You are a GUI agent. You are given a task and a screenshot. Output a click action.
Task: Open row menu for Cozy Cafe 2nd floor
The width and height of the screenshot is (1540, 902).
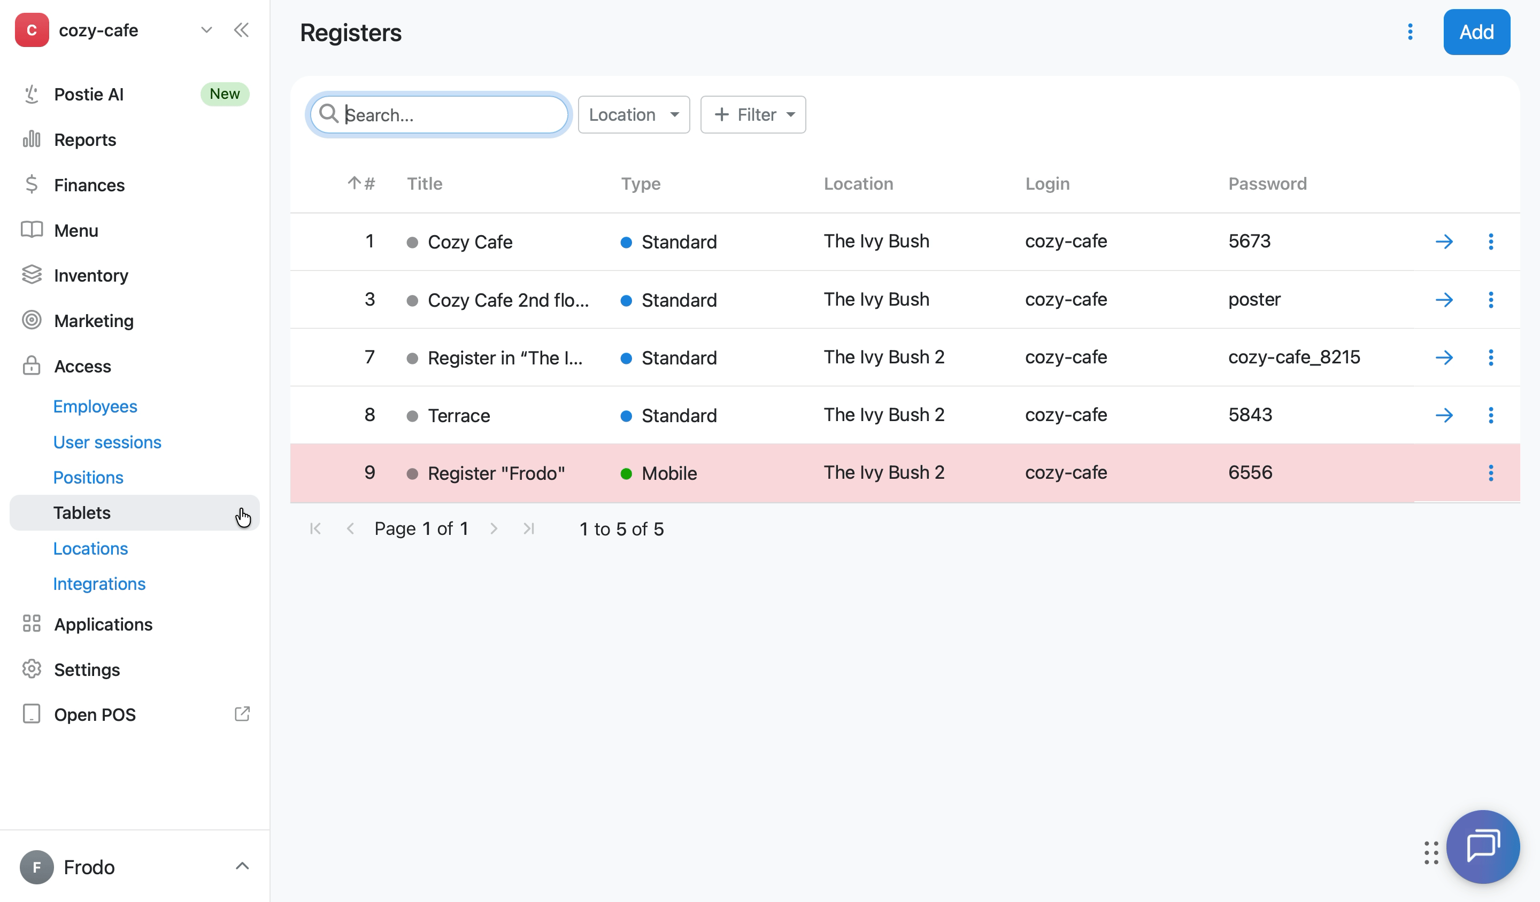click(x=1490, y=300)
